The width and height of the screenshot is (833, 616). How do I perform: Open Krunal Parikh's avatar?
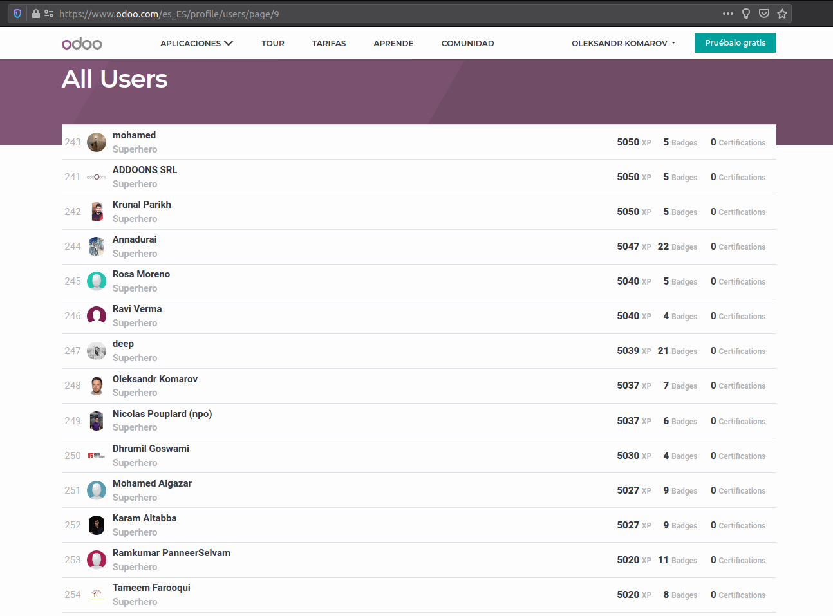(97, 212)
